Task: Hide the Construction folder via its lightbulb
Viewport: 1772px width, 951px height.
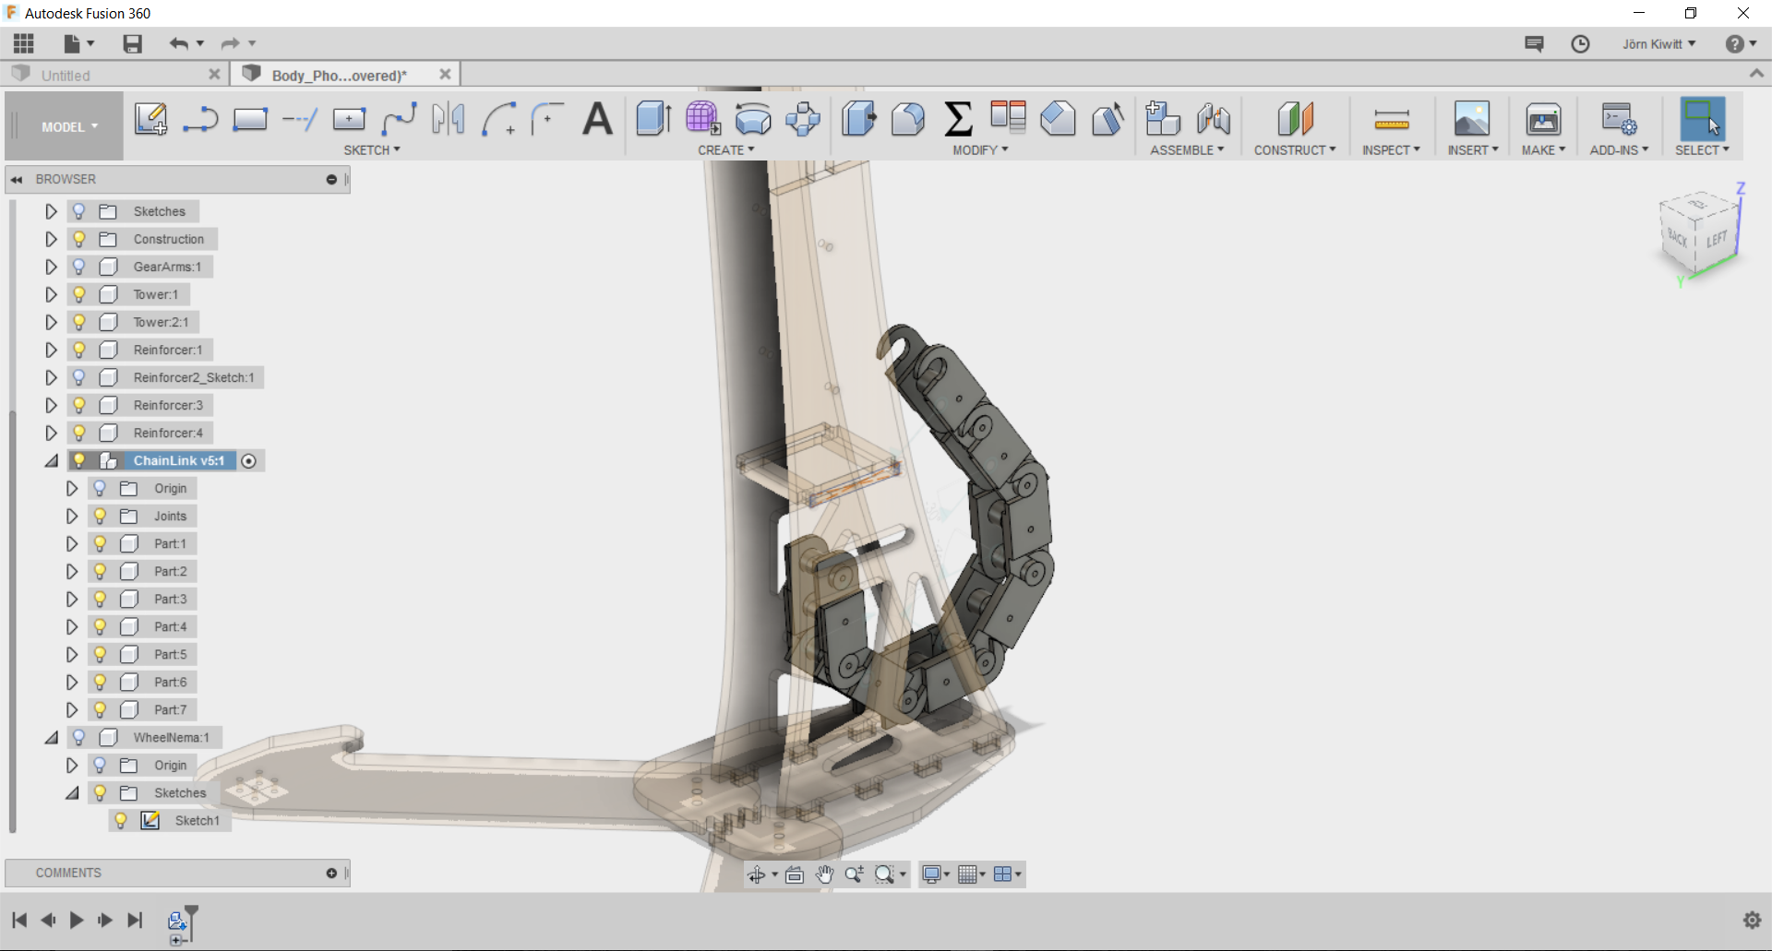Action: pyautogui.click(x=79, y=239)
